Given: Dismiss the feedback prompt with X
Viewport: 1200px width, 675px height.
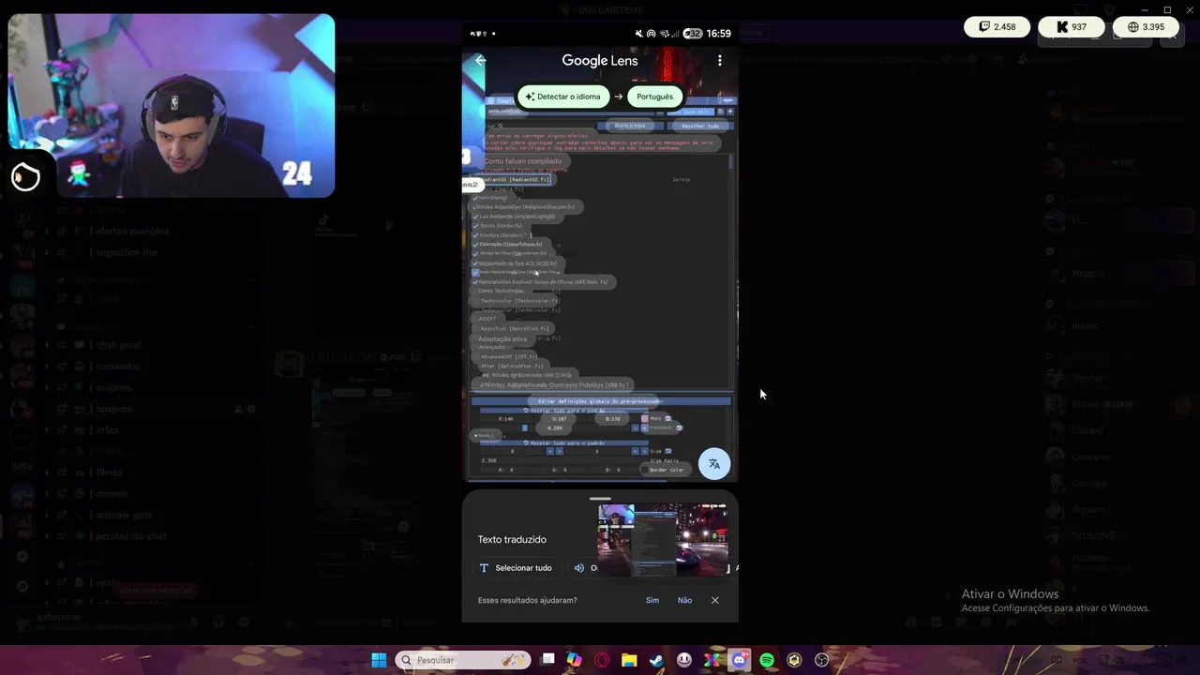Looking at the screenshot, I should pyautogui.click(x=715, y=600).
